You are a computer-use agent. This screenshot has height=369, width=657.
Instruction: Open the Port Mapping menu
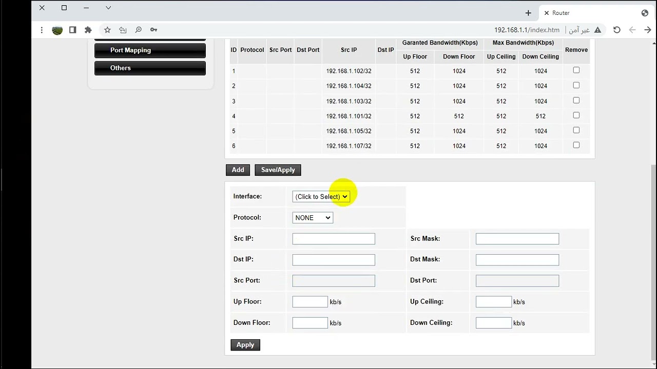[150, 50]
